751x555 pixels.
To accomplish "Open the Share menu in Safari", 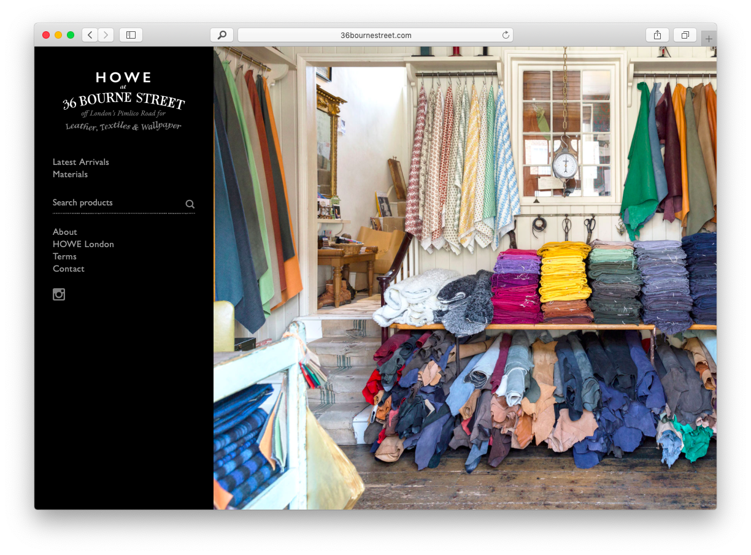I will (x=657, y=35).
